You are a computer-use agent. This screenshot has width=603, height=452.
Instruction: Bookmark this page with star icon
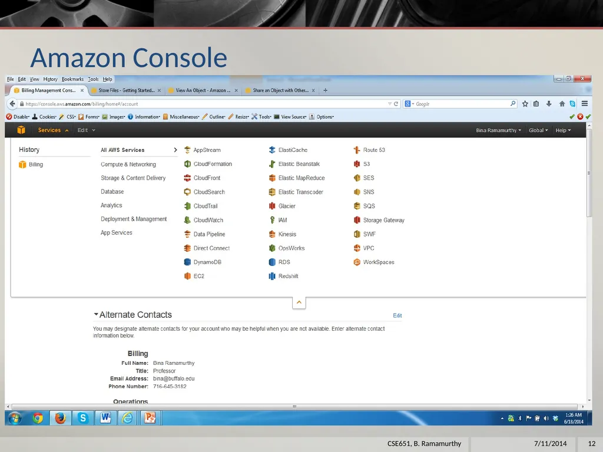pyautogui.click(x=525, y=104)
